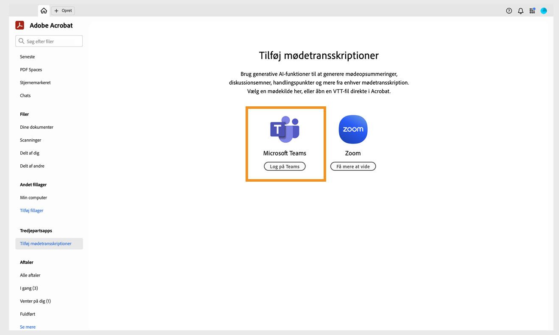Click the Tilføj fillager link
Viewport: 559px width, 335px height.
point(32,210)
